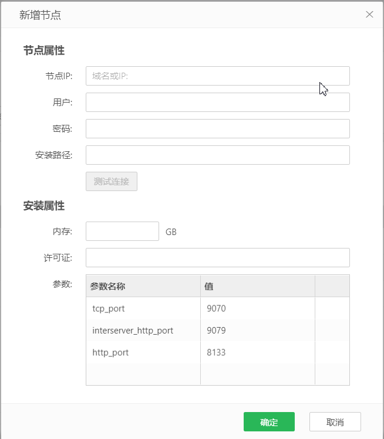Click the empty parameter name cell

point(143,374)
